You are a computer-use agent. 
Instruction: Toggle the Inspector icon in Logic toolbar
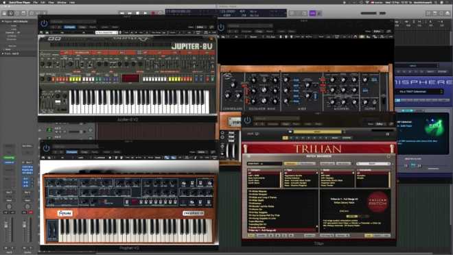coord(11,13)
